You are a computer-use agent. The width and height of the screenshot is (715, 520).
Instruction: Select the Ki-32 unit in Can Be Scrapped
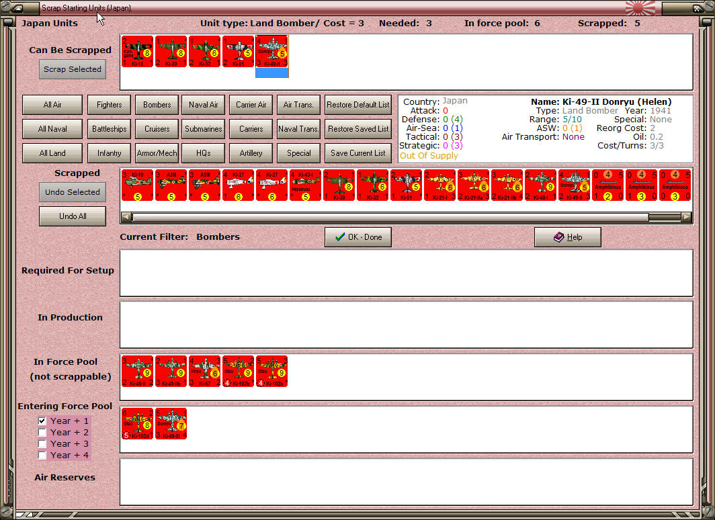[205, 52]
